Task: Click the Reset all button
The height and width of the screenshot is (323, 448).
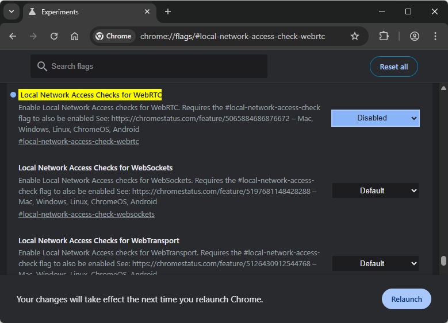Action: (394, 67)
